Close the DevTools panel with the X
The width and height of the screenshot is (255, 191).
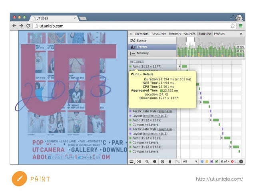click(x=131, y=34)
